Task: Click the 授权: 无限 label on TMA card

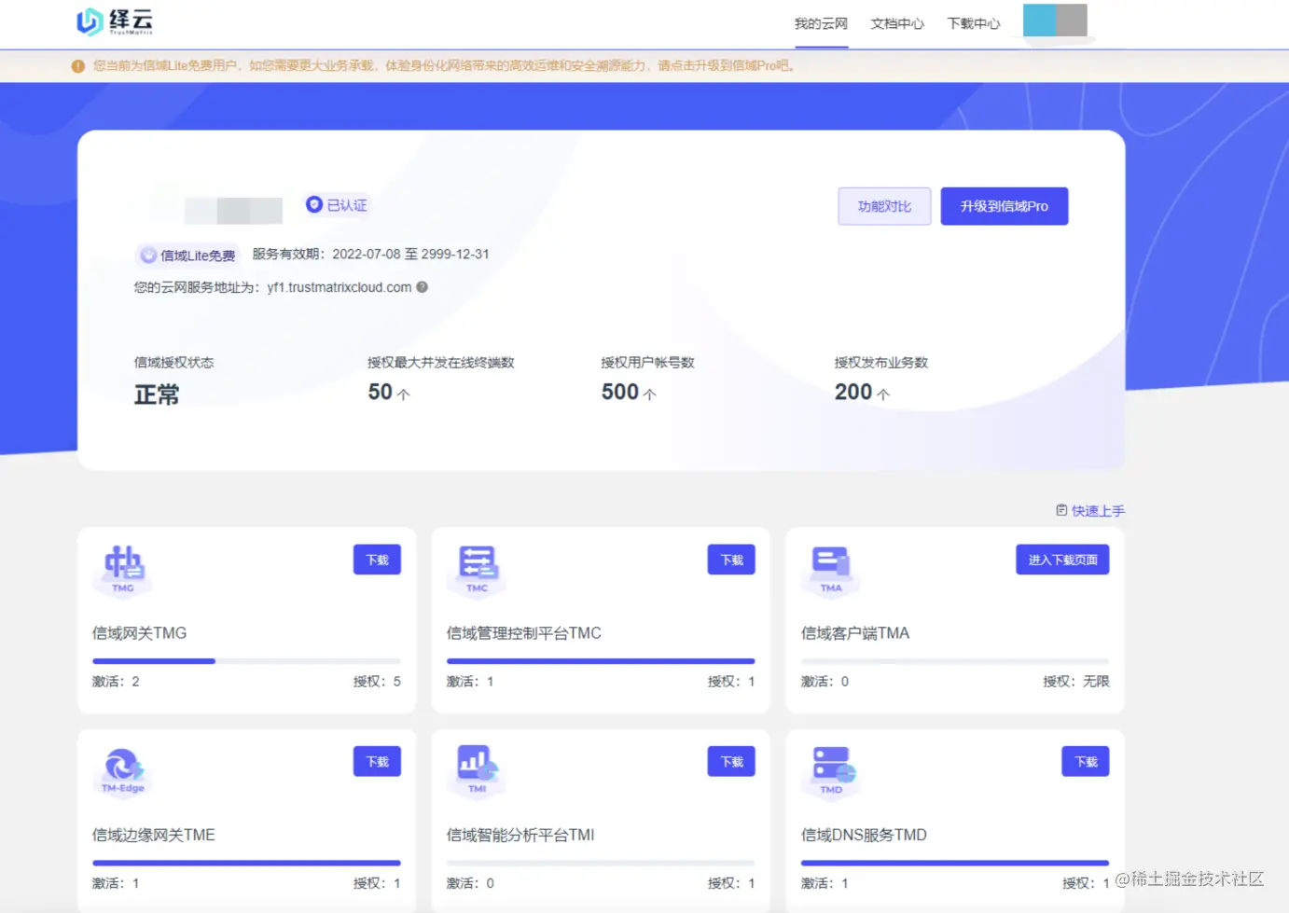Action: coord(1076,682)
